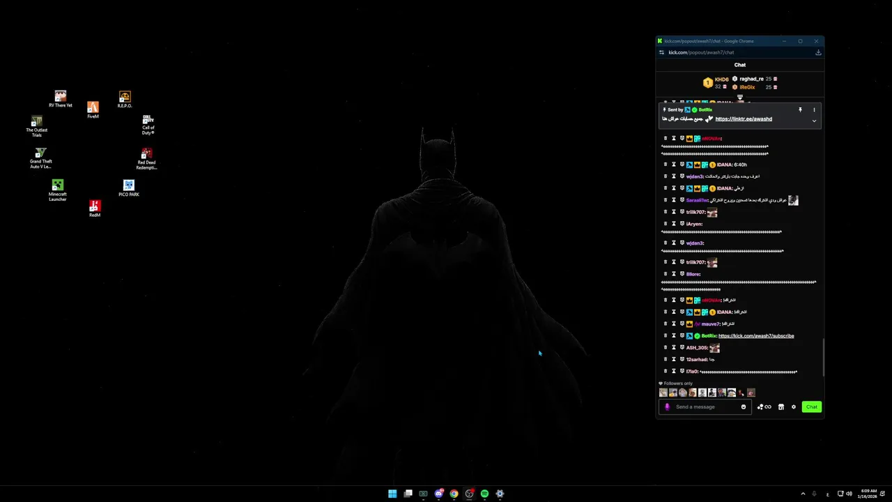Click raghad_re in the leaderboard
This screenshot has width=892, height=502.
click(x=751, y=79)
